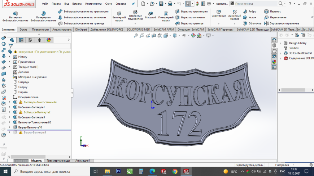The width and height of the screenshot is (314, 176).
Task: Choose Бобышка/основание по траектории
Action: (83, 12)
